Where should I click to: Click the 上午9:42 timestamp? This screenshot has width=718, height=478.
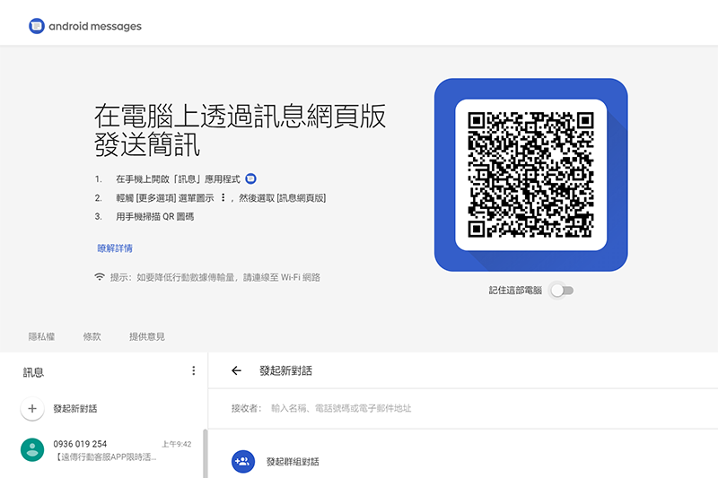click(x=176, y=444)
